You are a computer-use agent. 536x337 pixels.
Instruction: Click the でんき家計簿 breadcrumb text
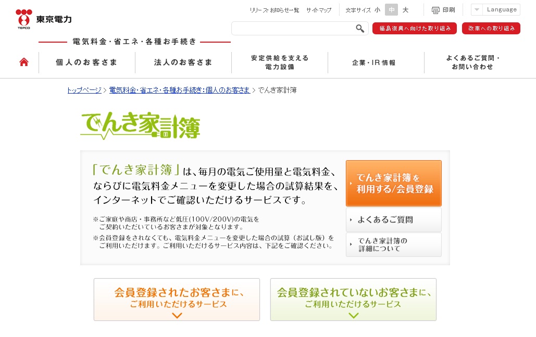277,90
